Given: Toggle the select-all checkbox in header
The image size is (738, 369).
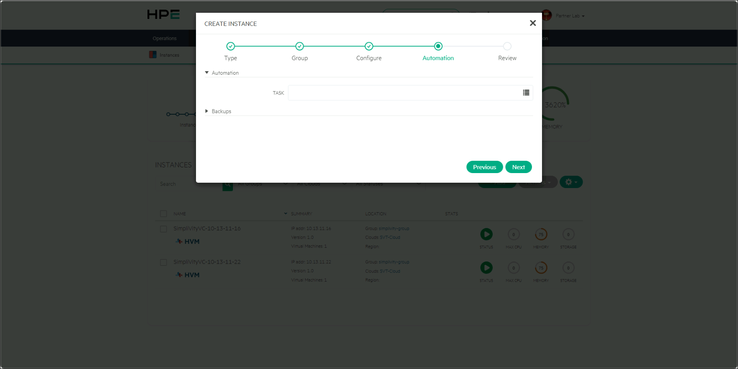Looking at the screenshot, I should point(163,214).
